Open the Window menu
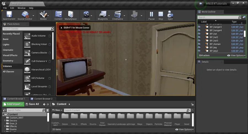The width and height of the screenshot is (248, 134). [x=21, y=8]
